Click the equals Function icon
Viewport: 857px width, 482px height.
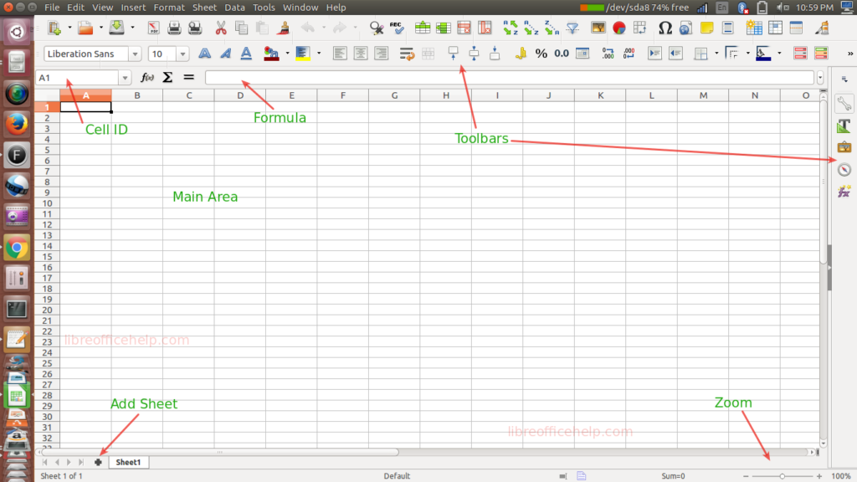click(x=188, y=78)
